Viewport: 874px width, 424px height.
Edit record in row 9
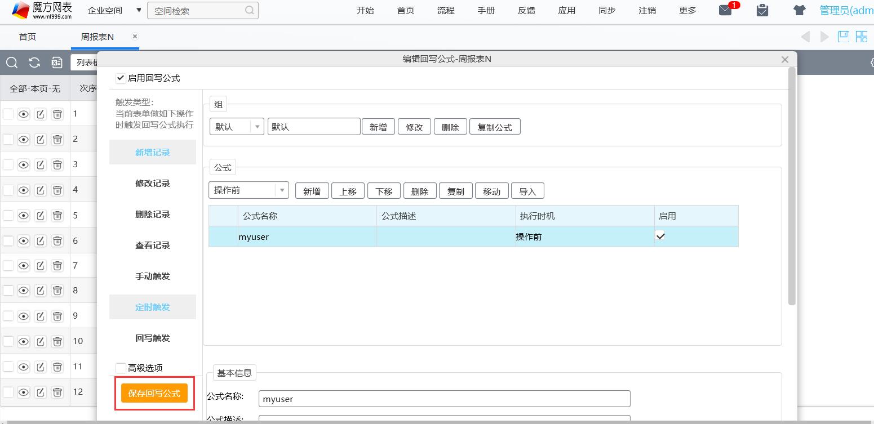click(x=41, y=316)
